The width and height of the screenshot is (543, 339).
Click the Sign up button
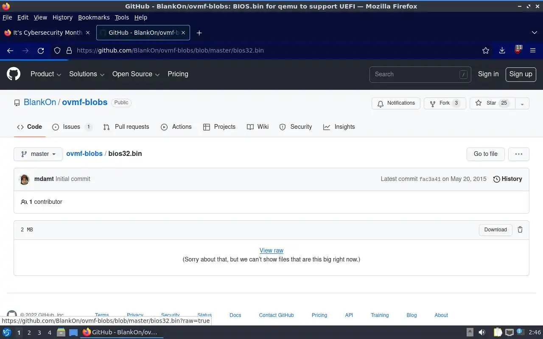tap(521, 74)
